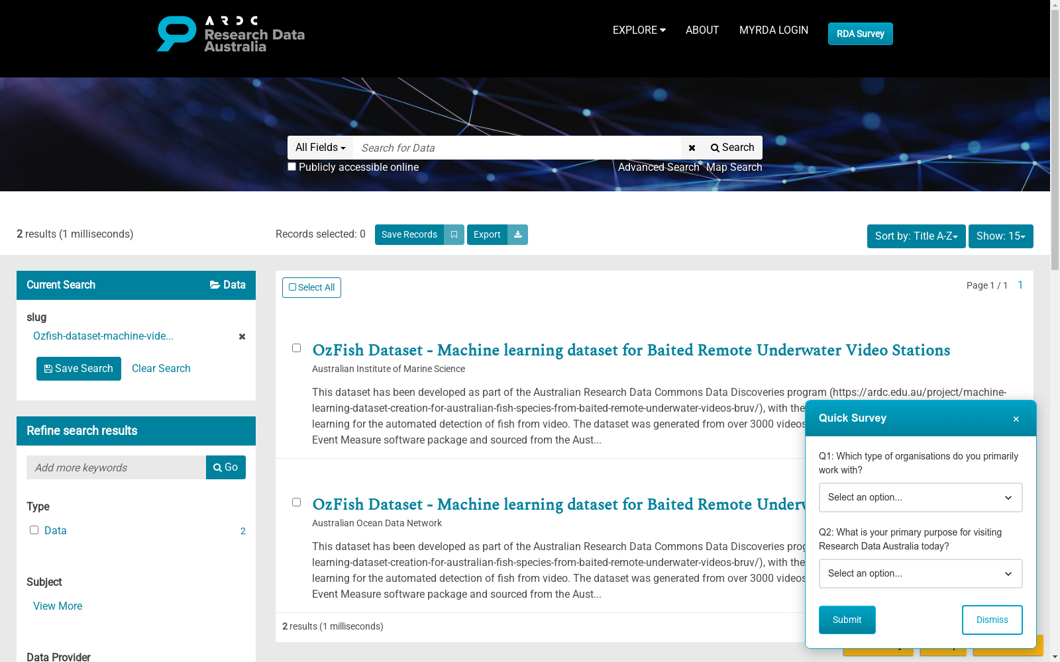The image size is (1060, 662).
Task: Remove the Ozfish slug filter with X
Action: pos(242,336)
